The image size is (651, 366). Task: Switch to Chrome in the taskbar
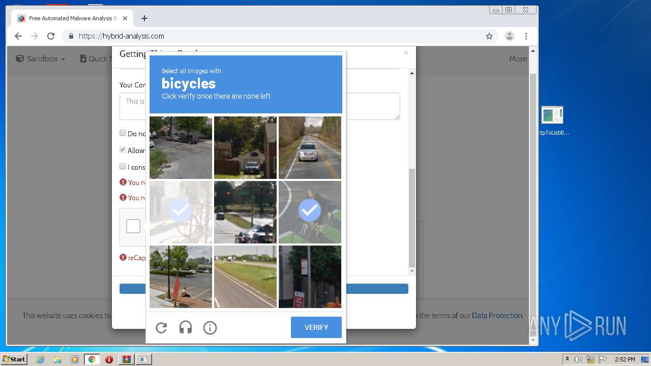tap(92, 359)
